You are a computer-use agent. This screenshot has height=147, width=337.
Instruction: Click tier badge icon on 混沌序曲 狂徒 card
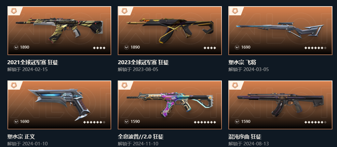[235, 85]
